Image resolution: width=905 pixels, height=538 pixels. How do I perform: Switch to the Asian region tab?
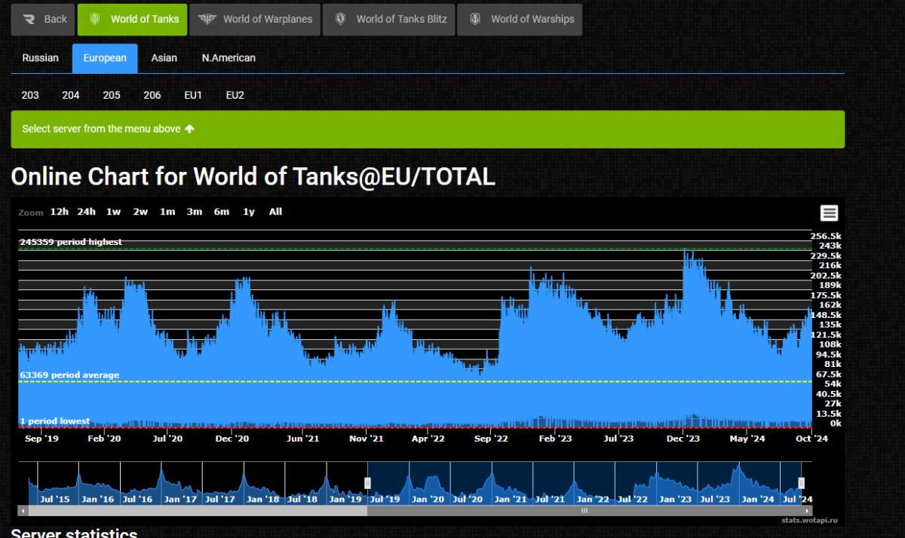click(164, 58)
